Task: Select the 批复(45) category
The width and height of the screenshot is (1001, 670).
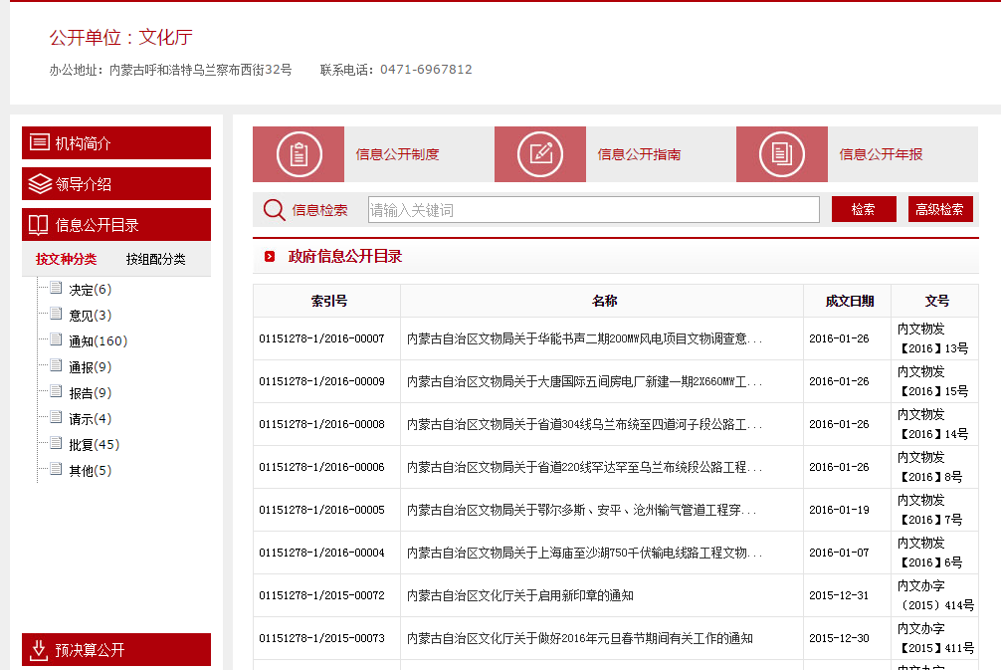Action: point(95,445)
